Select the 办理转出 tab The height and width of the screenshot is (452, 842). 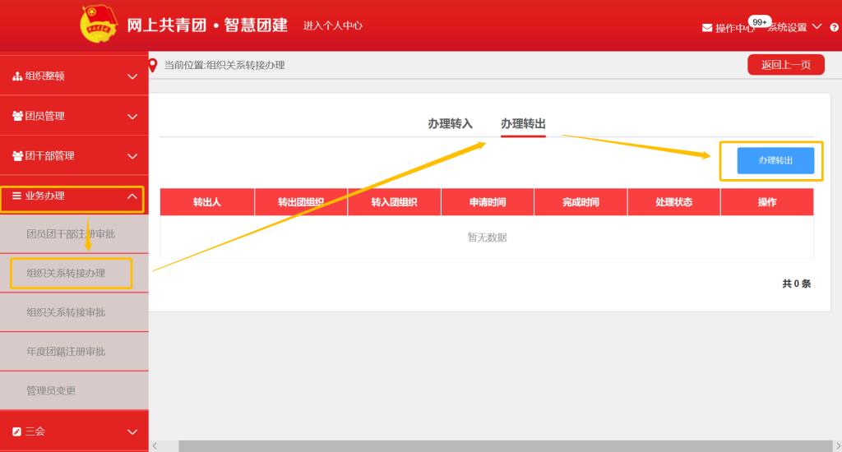pyautogui.click(x=523, y=124)
